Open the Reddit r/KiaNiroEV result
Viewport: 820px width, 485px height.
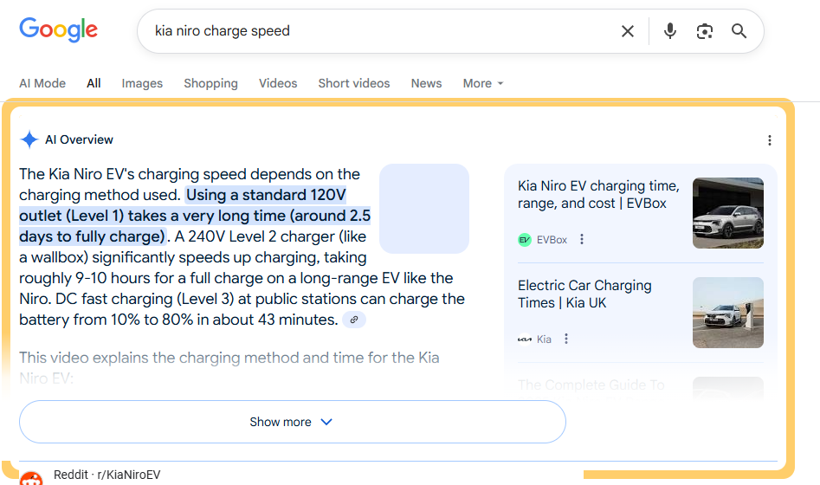coord(107,475)
